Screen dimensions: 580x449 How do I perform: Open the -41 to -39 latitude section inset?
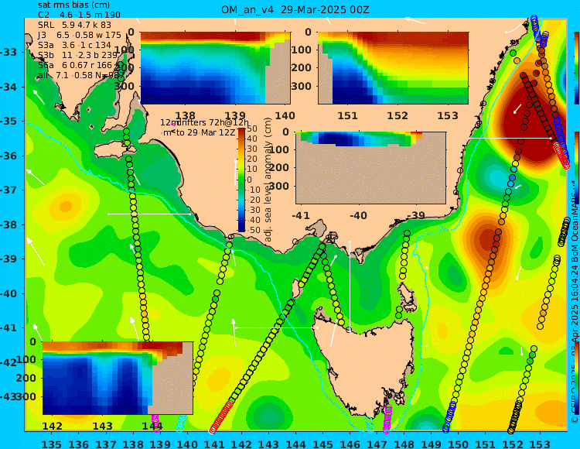[x=370, y=168]
